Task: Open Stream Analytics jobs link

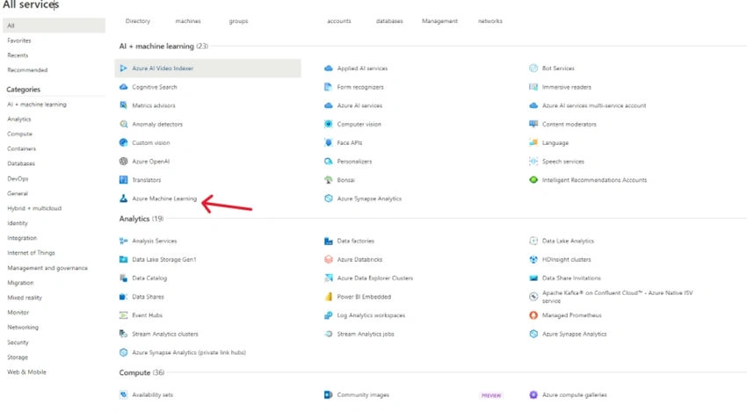Action: pyautogui.click(x=366, y=334)
